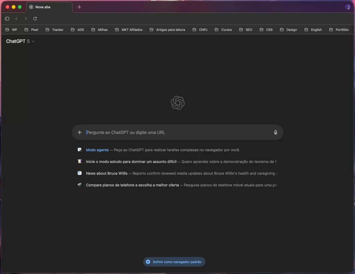
Task: Choose the News about Bruce Willis suggestion
Action: coord(107,173)
